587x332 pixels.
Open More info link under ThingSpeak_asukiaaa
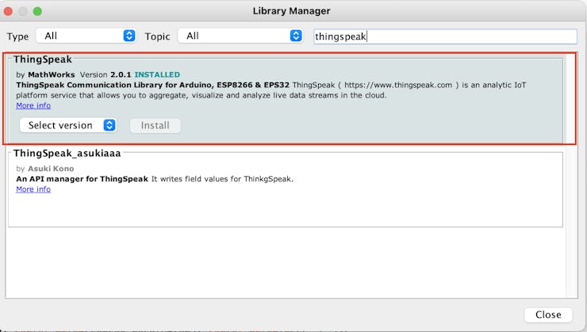(33, 189)
